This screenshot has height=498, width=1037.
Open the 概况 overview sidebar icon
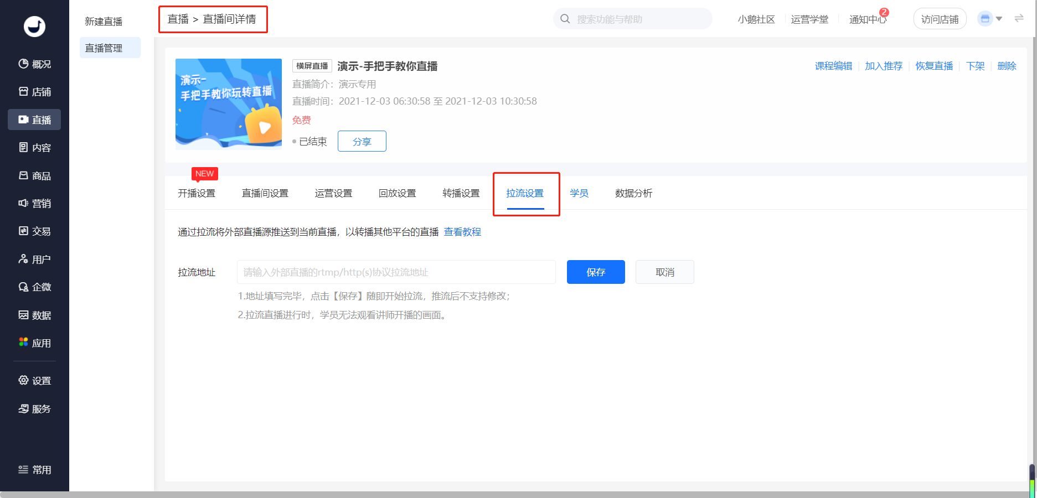coord(23,64)
